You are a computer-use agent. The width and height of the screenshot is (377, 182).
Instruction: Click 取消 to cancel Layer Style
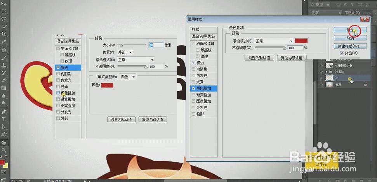click(x=350, y=38)
